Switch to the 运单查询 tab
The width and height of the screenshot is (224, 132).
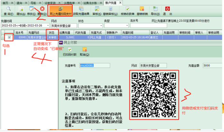[x=50, y=3]
